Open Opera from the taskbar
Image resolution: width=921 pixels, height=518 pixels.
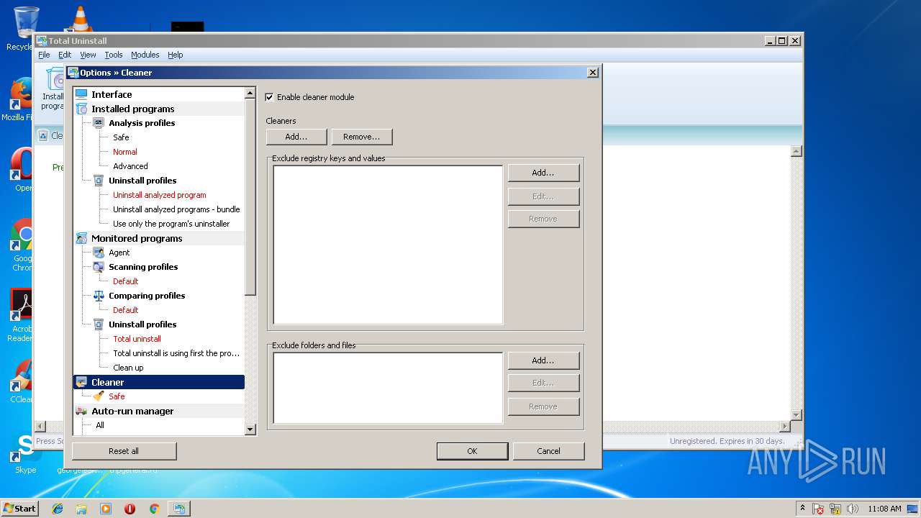click(x=130, y=509)
